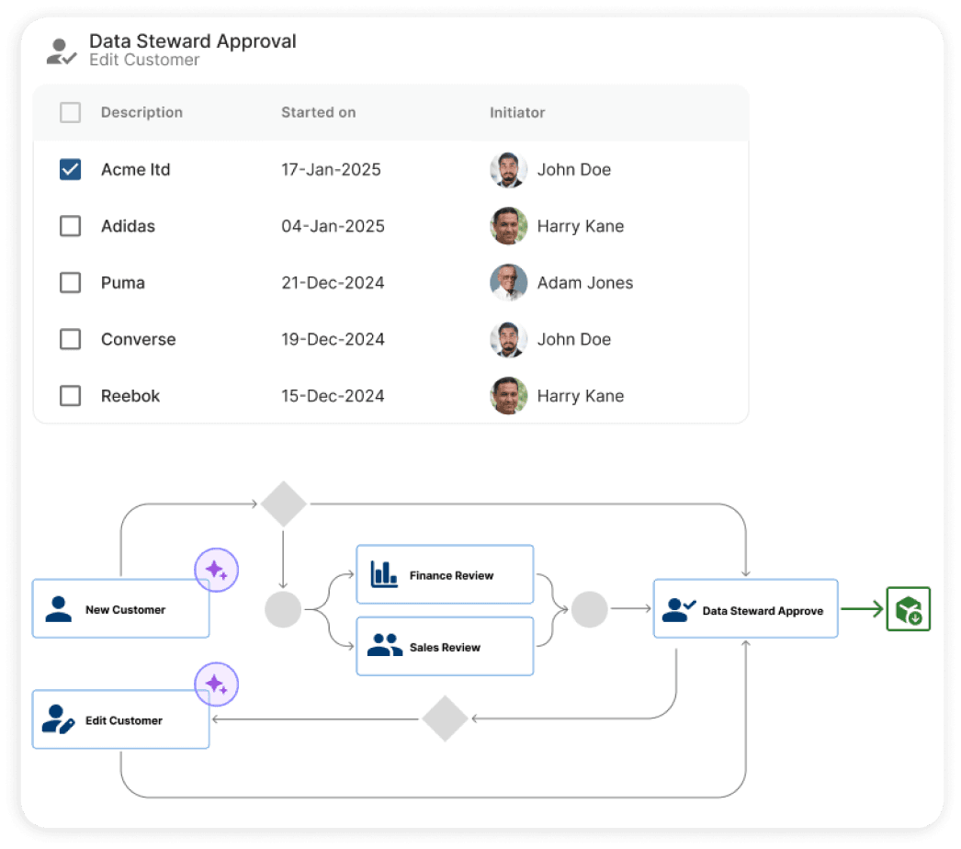
Task: Toggle the select-all checkbox in the table header
Action: point(71,113)
